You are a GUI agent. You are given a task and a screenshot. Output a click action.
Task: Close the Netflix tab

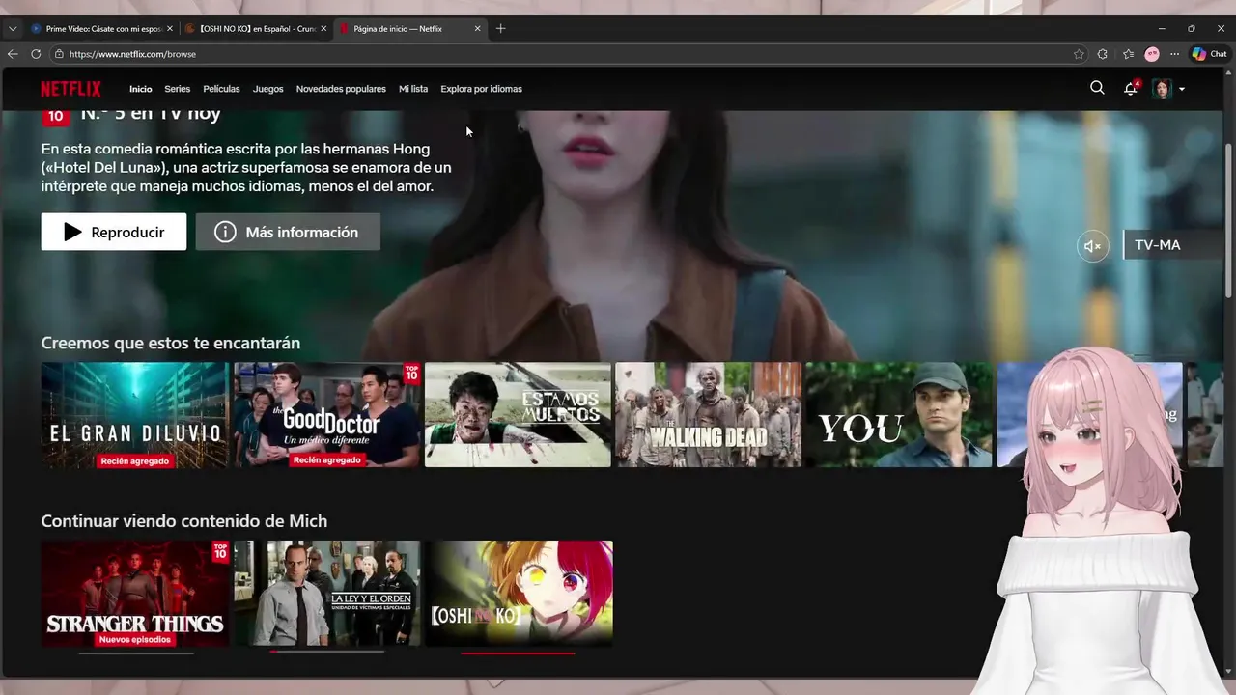point(477,29)
